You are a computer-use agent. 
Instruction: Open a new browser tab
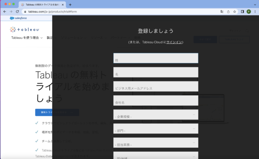pos(70,4)
